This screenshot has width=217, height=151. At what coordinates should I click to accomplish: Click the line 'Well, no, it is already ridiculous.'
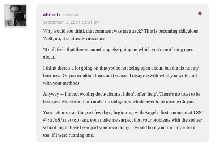(x=75, y=38)
